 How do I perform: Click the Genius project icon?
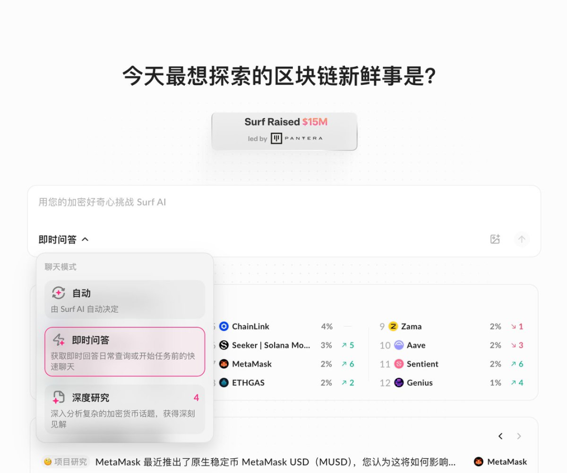[x=399, y=383]
